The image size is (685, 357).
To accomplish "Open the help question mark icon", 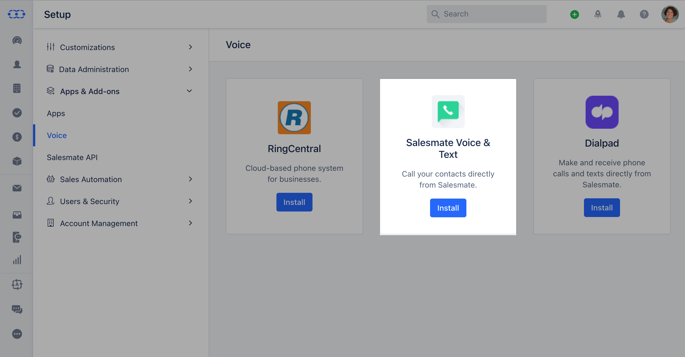I will pyautogui.click(x=644, y=14).
